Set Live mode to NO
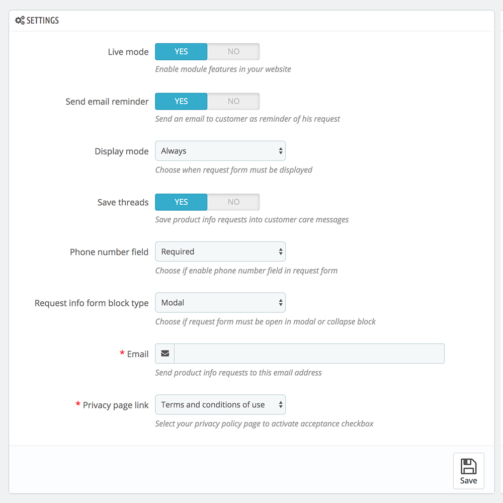Screen dimensions: 503x503 coord(233,52)
